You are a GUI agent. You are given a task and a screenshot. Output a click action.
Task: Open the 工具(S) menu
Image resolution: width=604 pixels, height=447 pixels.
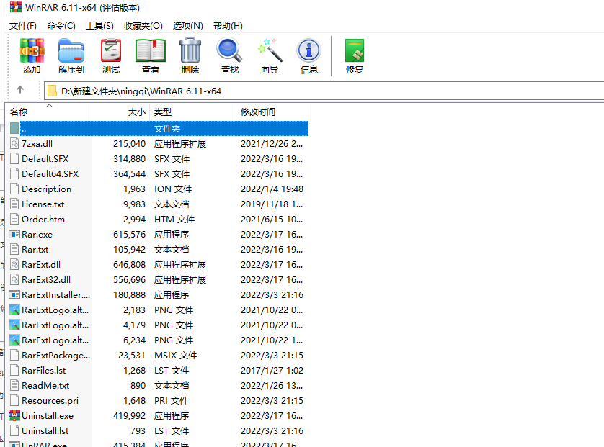pos(99,26)
